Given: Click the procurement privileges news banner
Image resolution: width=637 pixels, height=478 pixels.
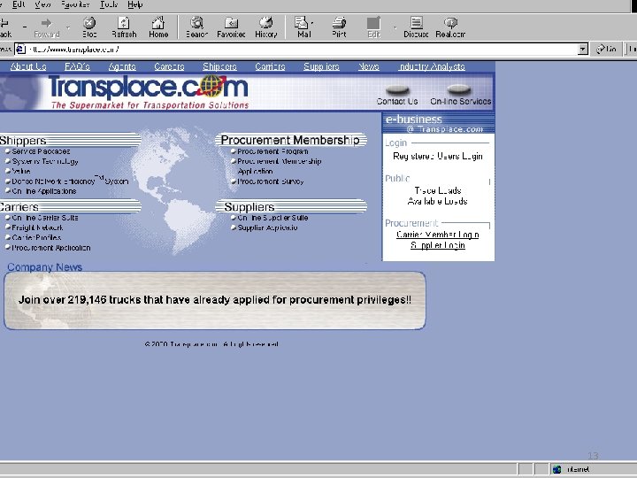Looking at the screenshot, I should pos(214,300).
